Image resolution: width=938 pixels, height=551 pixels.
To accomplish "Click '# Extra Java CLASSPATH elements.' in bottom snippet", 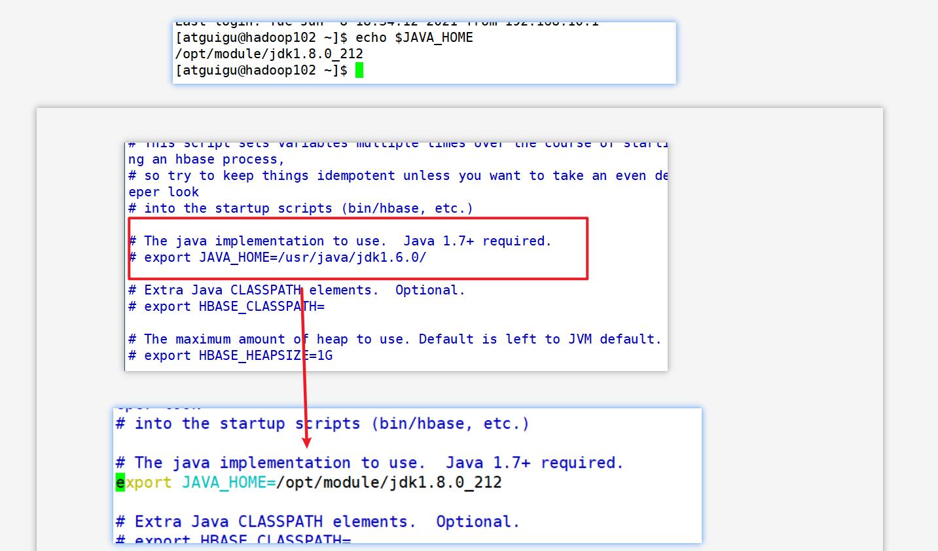I will [266, 522].
